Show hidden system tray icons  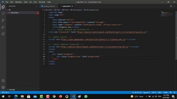146,97
